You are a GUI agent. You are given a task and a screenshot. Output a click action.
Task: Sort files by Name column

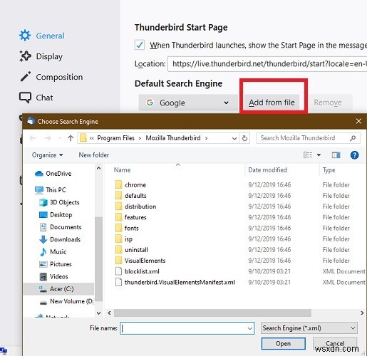pyautogui.click(x=122, y=170)
